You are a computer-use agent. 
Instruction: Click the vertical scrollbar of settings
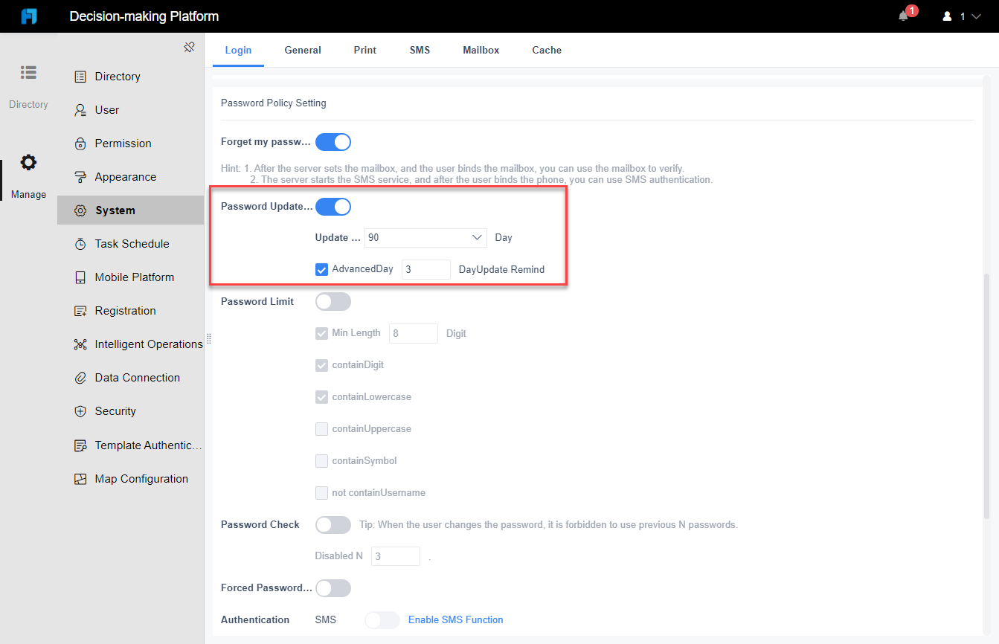click(987, 396)
